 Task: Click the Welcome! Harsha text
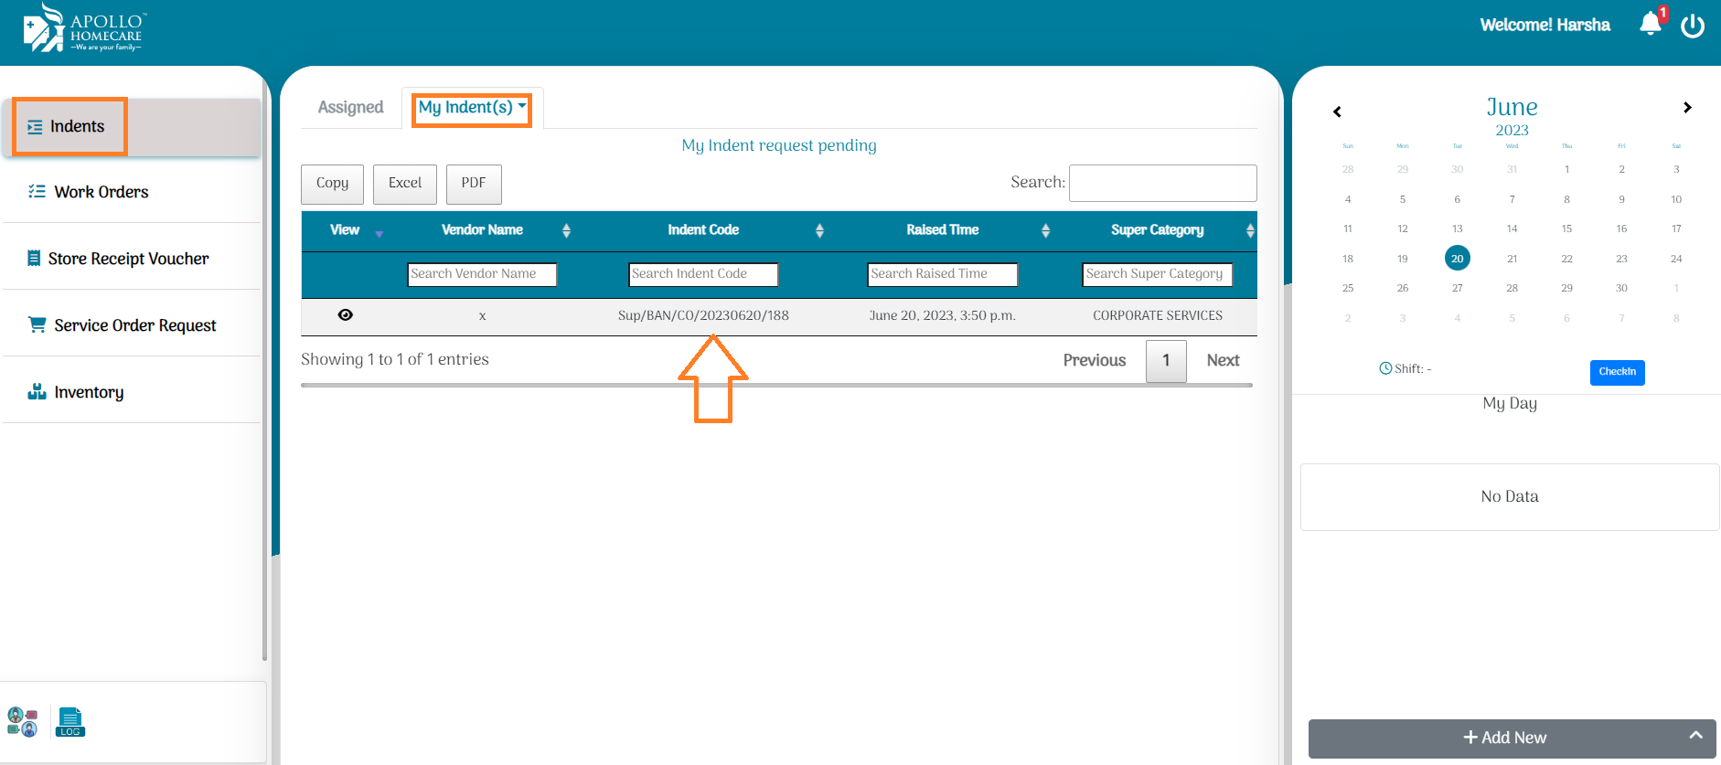tap(1545, 26)
